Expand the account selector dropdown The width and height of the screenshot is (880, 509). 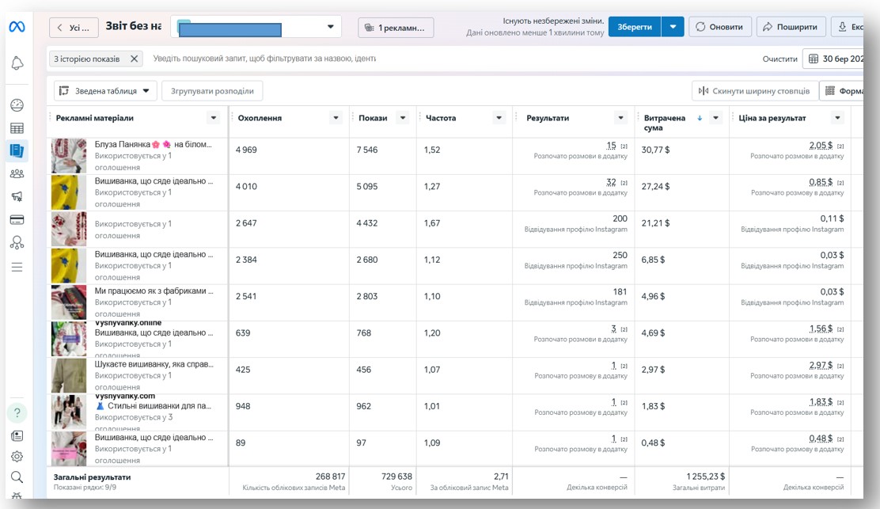point(331,27)
